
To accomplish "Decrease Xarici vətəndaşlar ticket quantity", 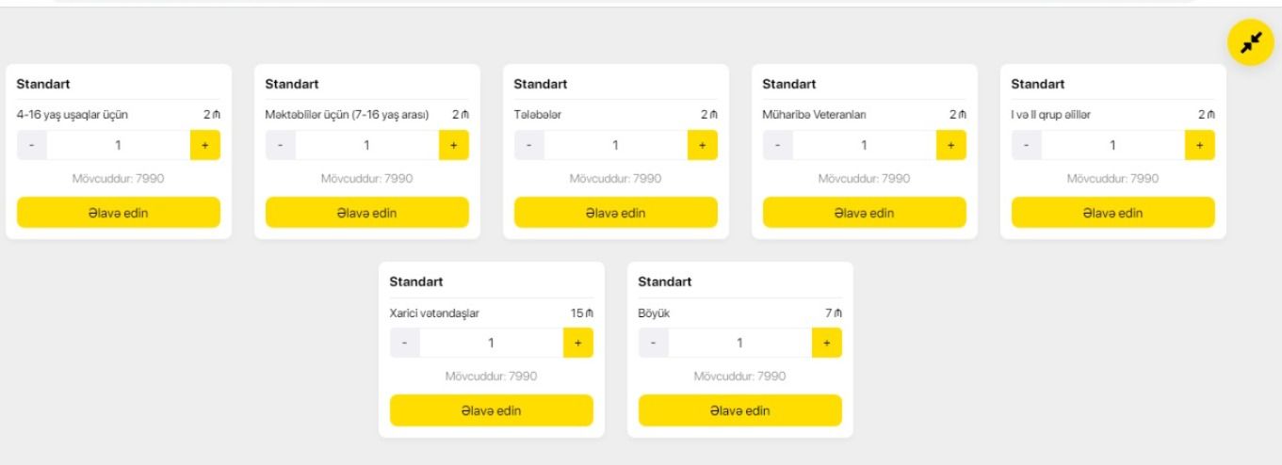I will [x=405, y=344].
